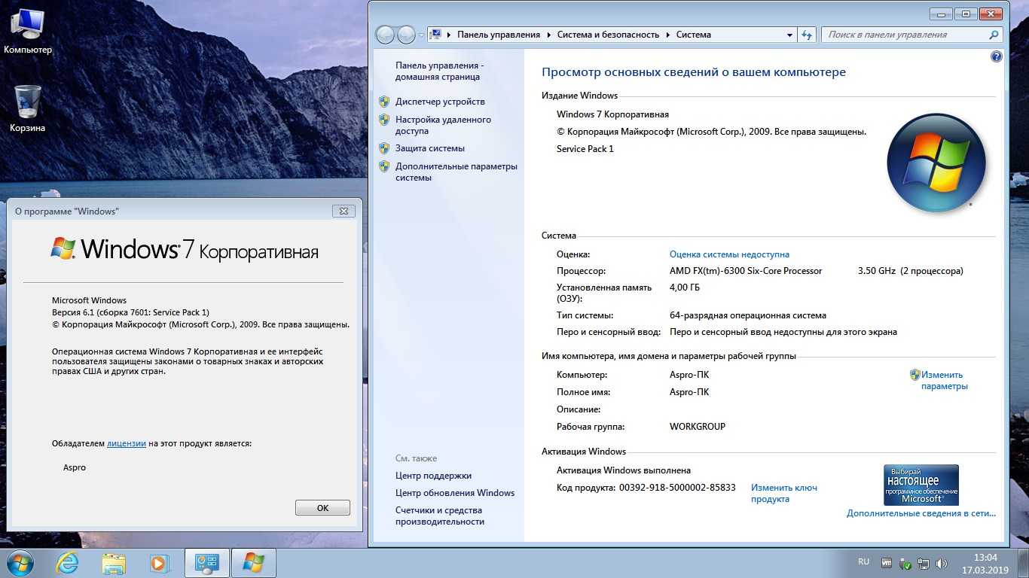Select the AMD FX(tm)-6300 Six-Core Processor text
This screenshot has width=1029, height=578.
pos(746,271)
